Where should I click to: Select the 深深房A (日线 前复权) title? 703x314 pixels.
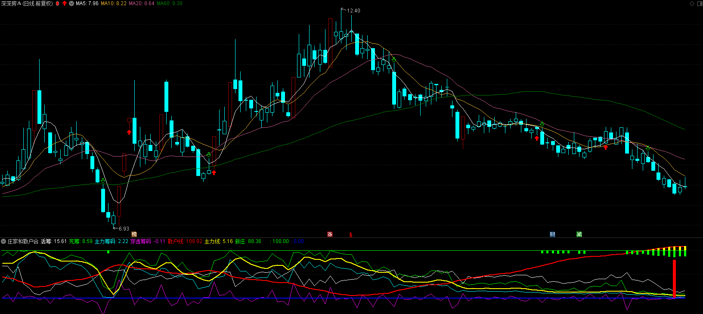click(27, 3)
